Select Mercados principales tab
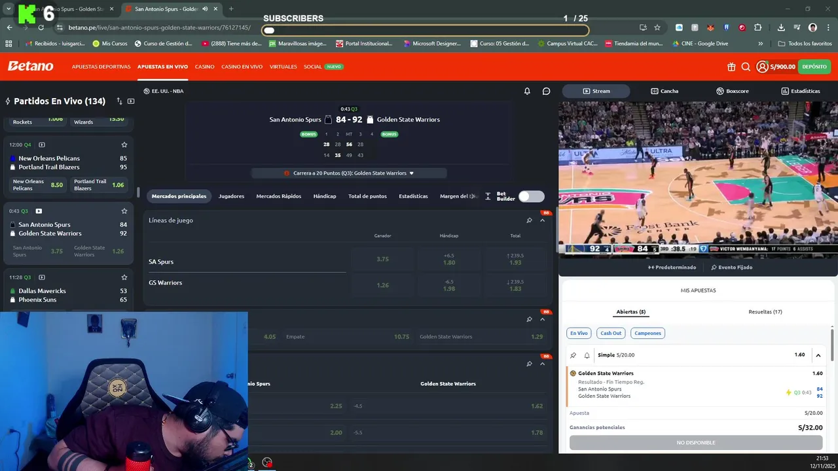 pyautogui.click(x=179, y=196)
